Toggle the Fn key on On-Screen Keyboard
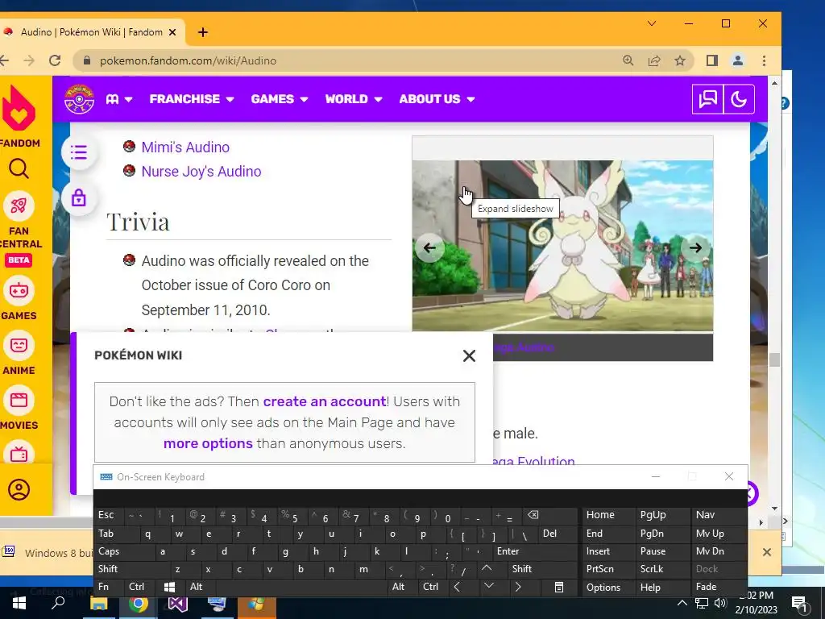825x619 pixels. click(110, 587)
